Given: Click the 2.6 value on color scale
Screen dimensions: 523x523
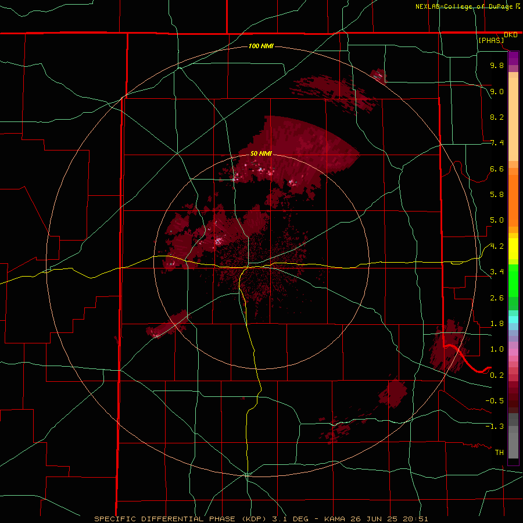Looking at the screenshot, I should tap(497, 298).
